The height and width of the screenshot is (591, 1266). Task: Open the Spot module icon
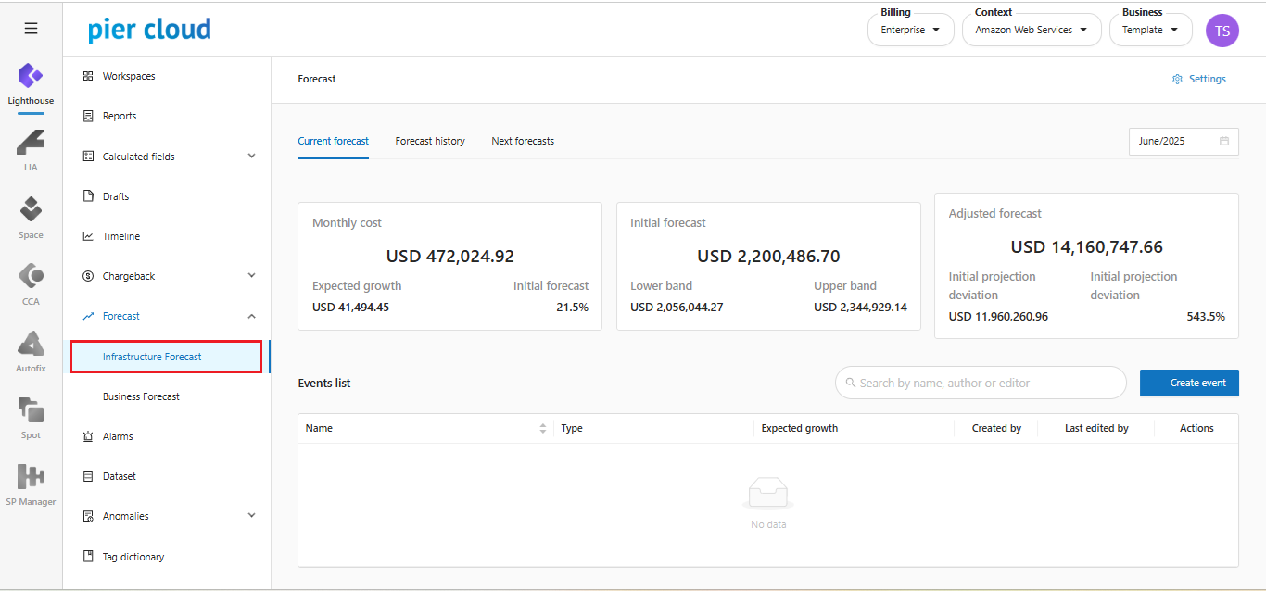(x=31, y=410)
